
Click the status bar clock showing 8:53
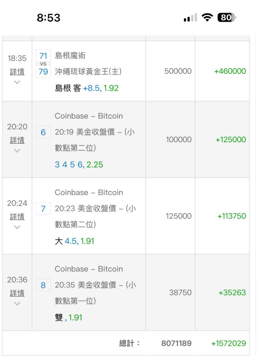(49, 18)
